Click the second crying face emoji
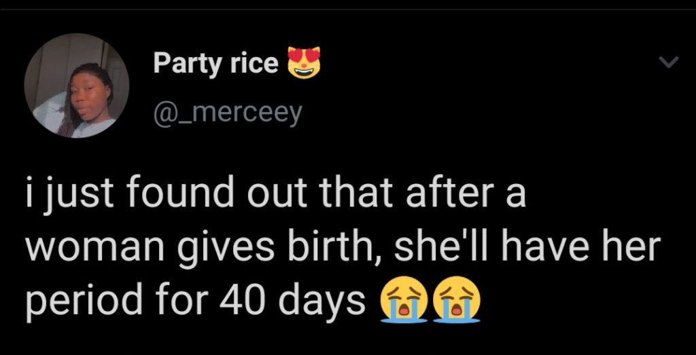Viewport: 696px width, 355px height. coord(457,301)
